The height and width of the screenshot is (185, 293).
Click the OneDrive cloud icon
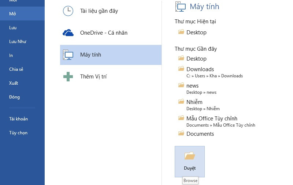pos(68,33)
